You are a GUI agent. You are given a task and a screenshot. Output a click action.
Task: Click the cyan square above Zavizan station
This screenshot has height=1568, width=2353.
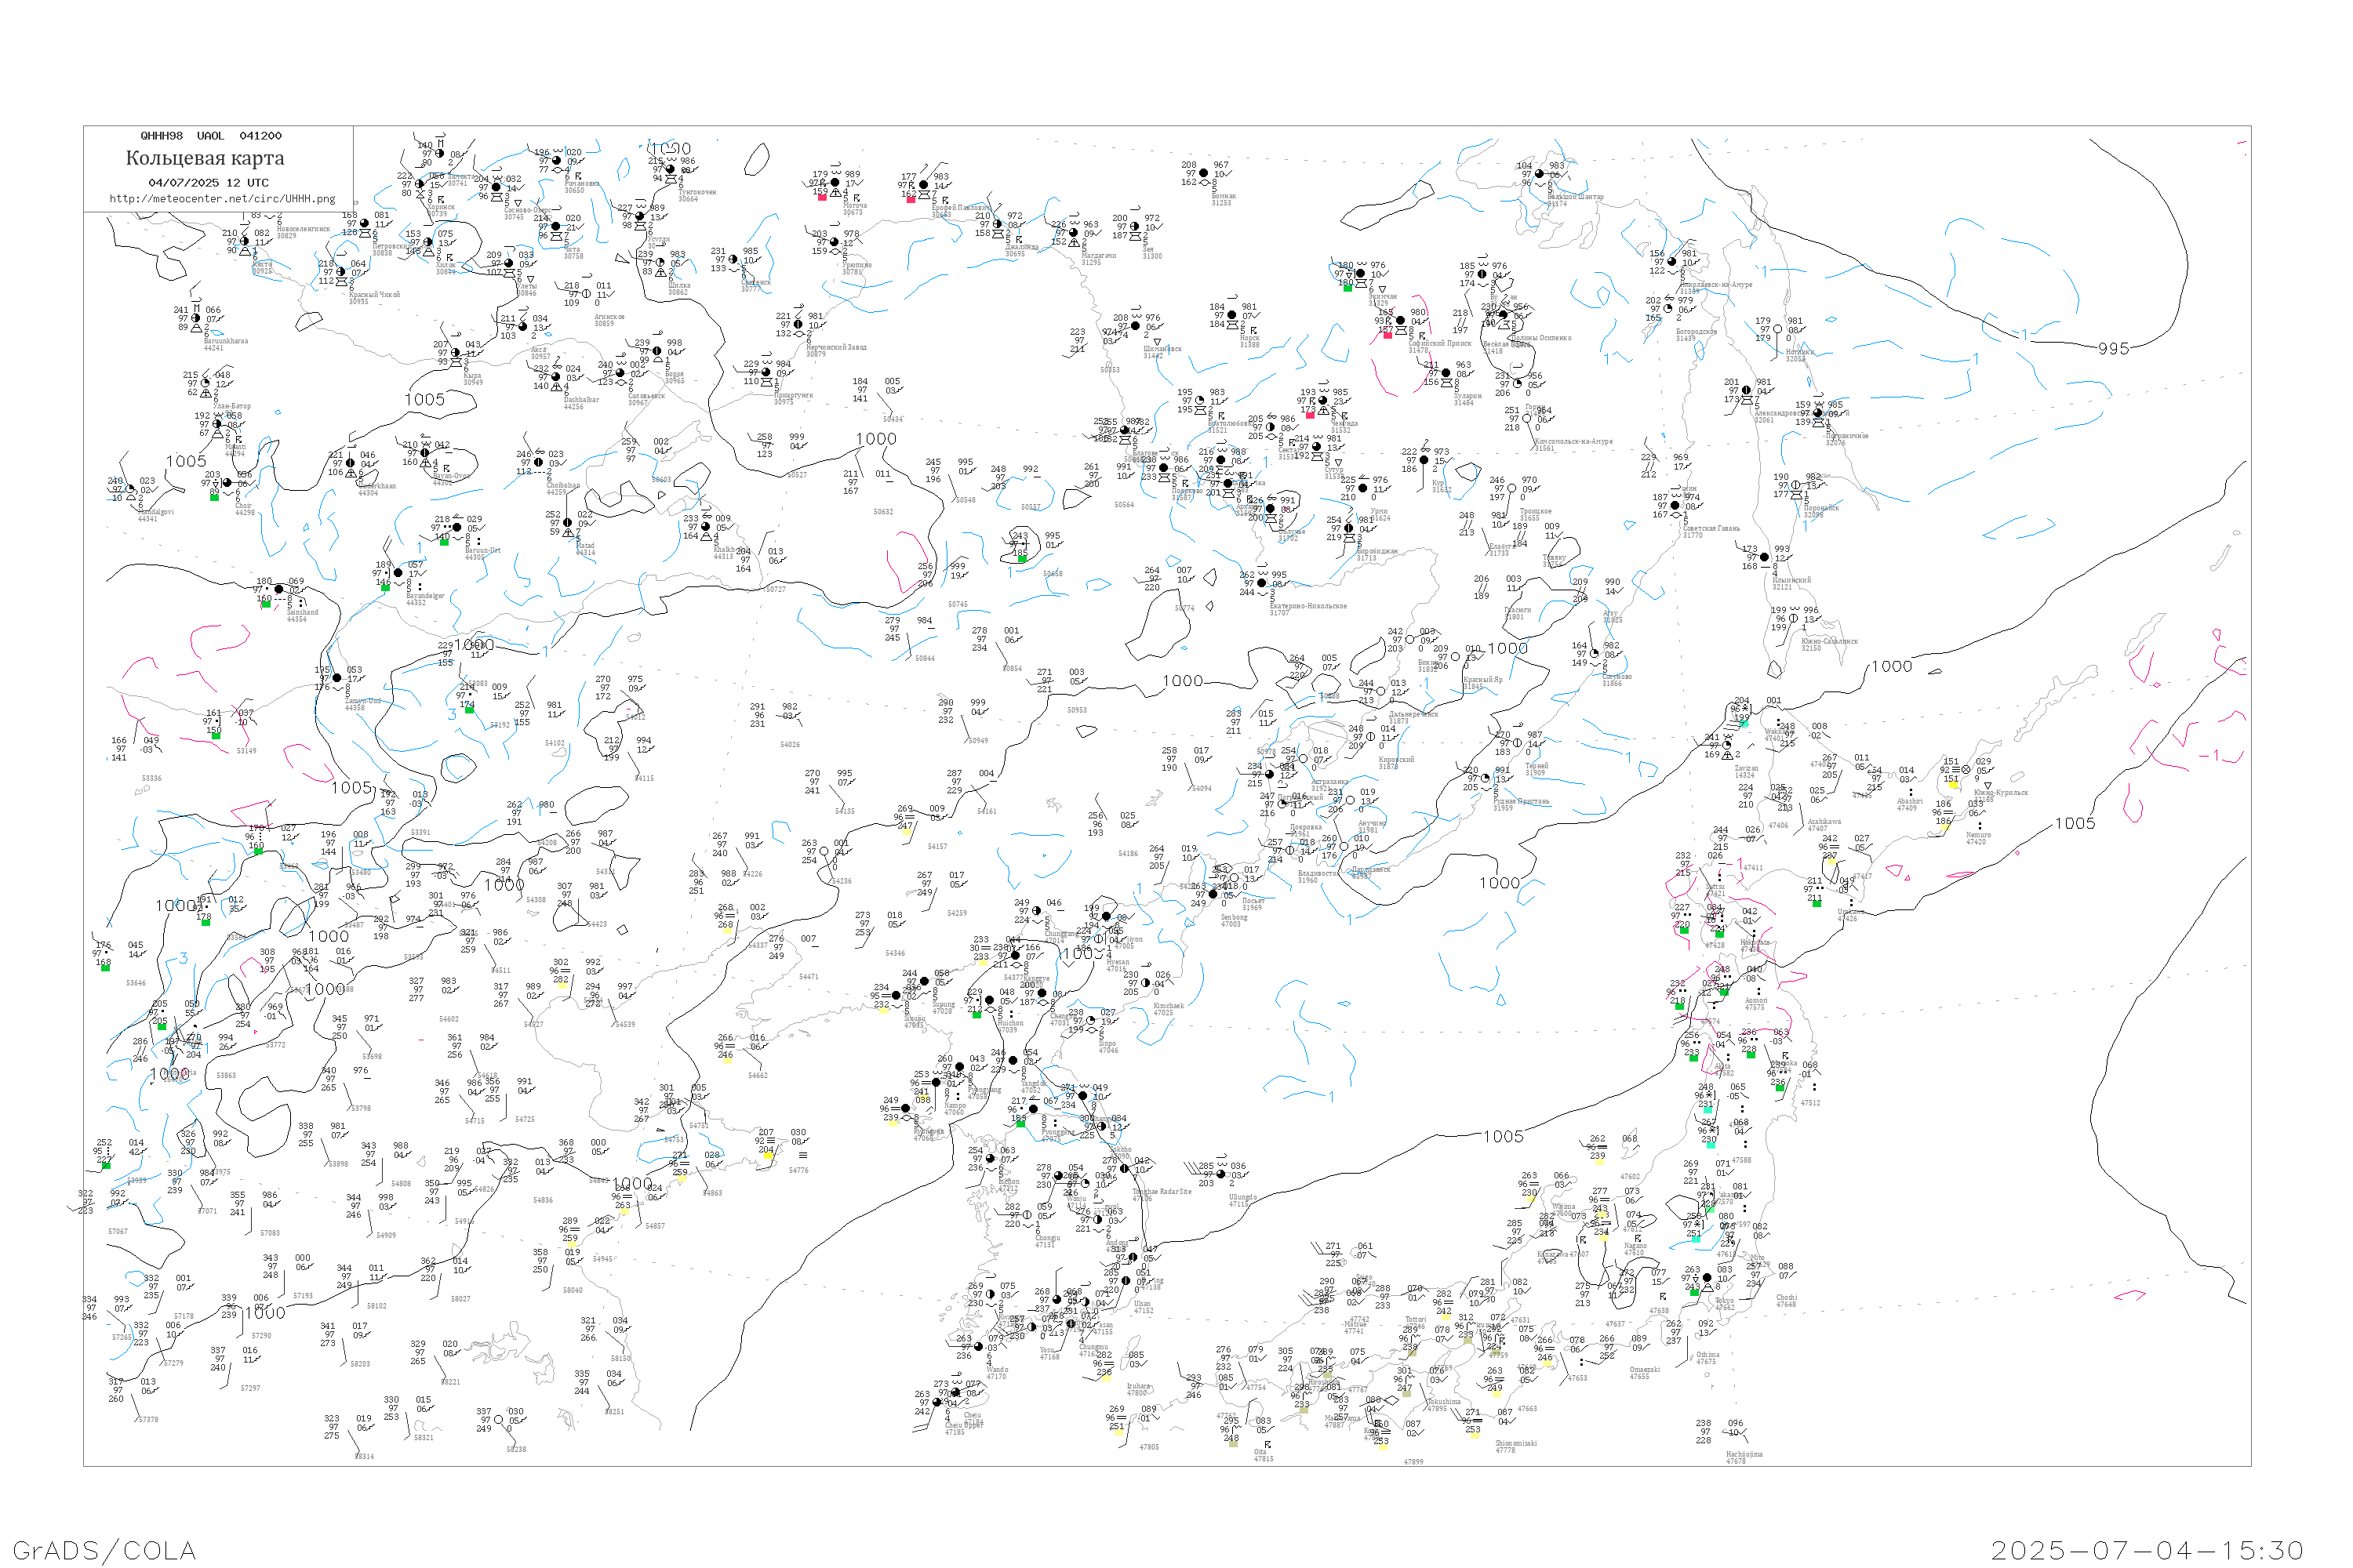[x=1744, y=722]
